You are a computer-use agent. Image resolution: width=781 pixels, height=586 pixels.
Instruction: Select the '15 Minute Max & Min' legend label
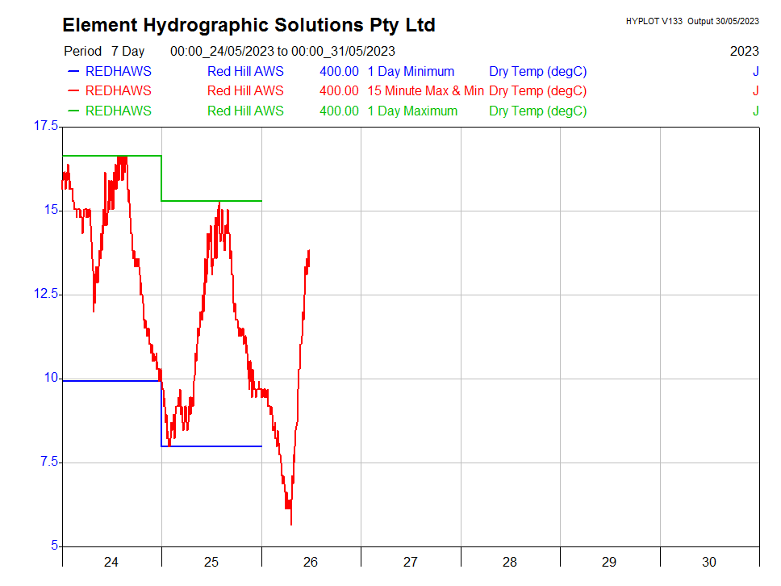tap(425, 91)
